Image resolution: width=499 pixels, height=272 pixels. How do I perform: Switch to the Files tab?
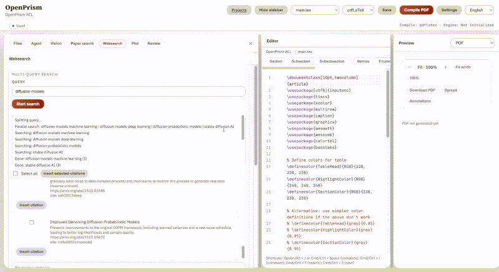[17, 43]
